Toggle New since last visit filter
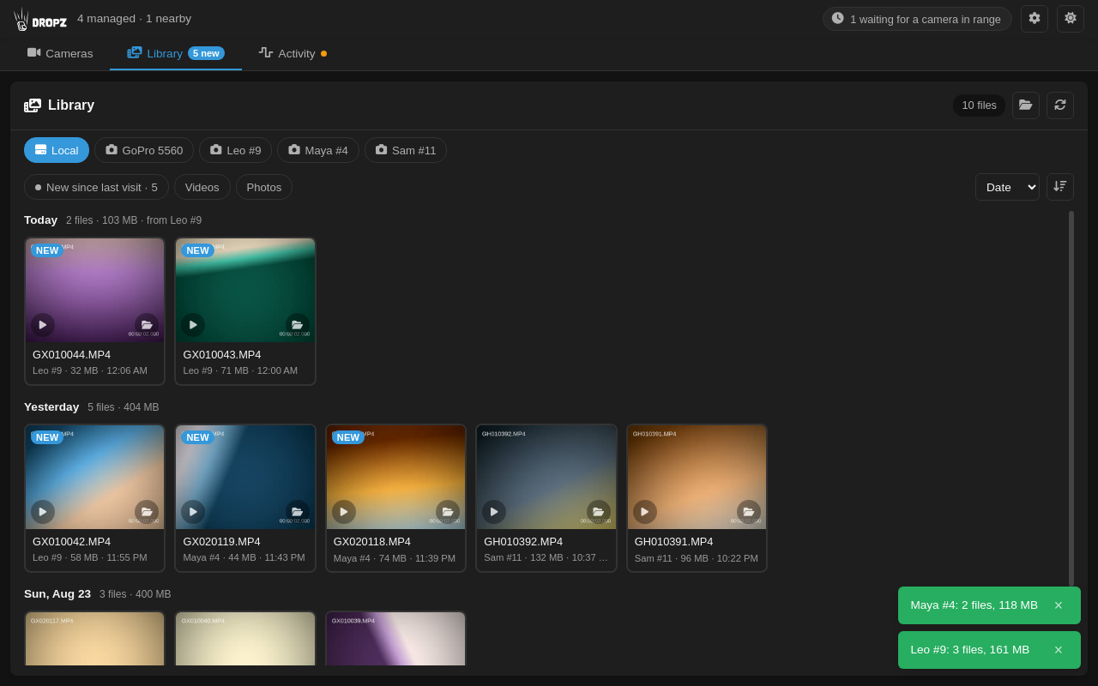The width and height of the screenshot is (1098, 686). pyautogui.click(x=96, y=187)
